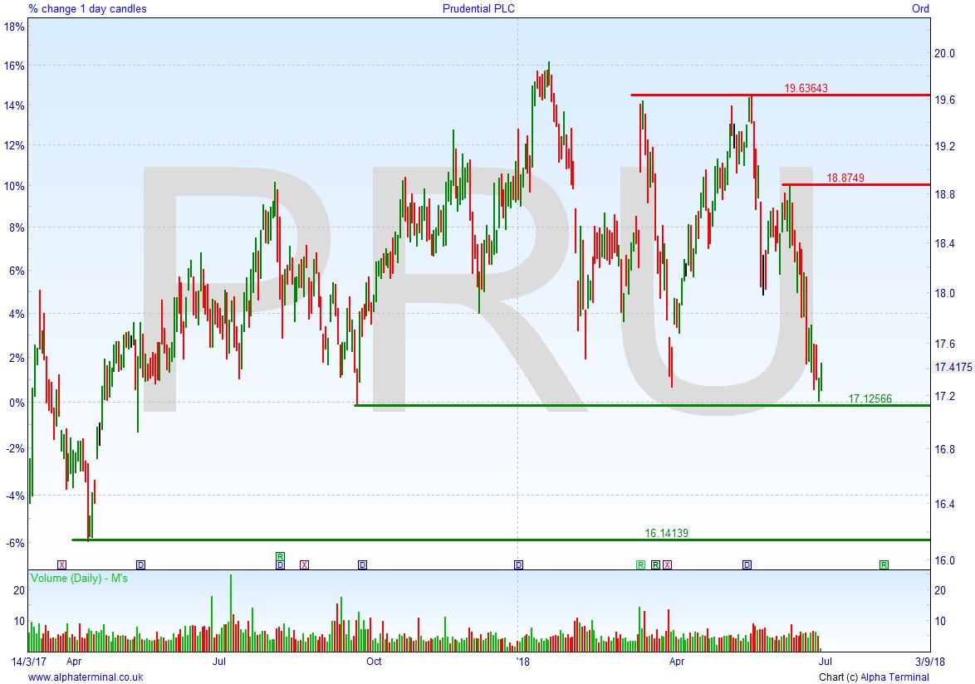This screenshot has height=684, width=975.
Task: Click the green R marker stacked above a D
Action: coord(281,557)
